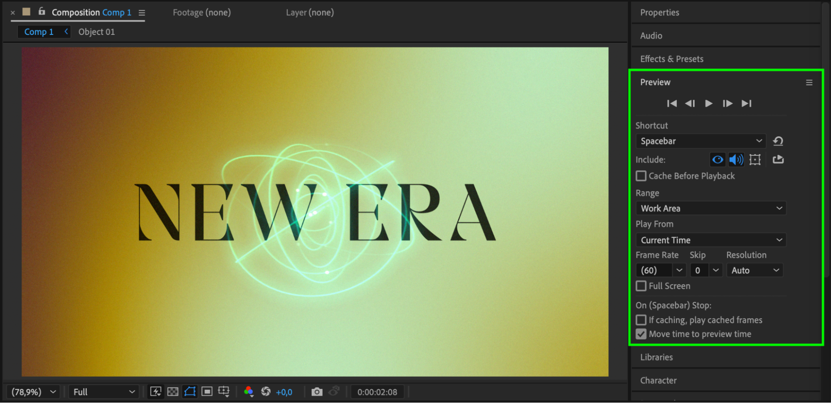Mute audio in the preview Include row
This screenshot has height=403, width=831.
pos(736,160)
